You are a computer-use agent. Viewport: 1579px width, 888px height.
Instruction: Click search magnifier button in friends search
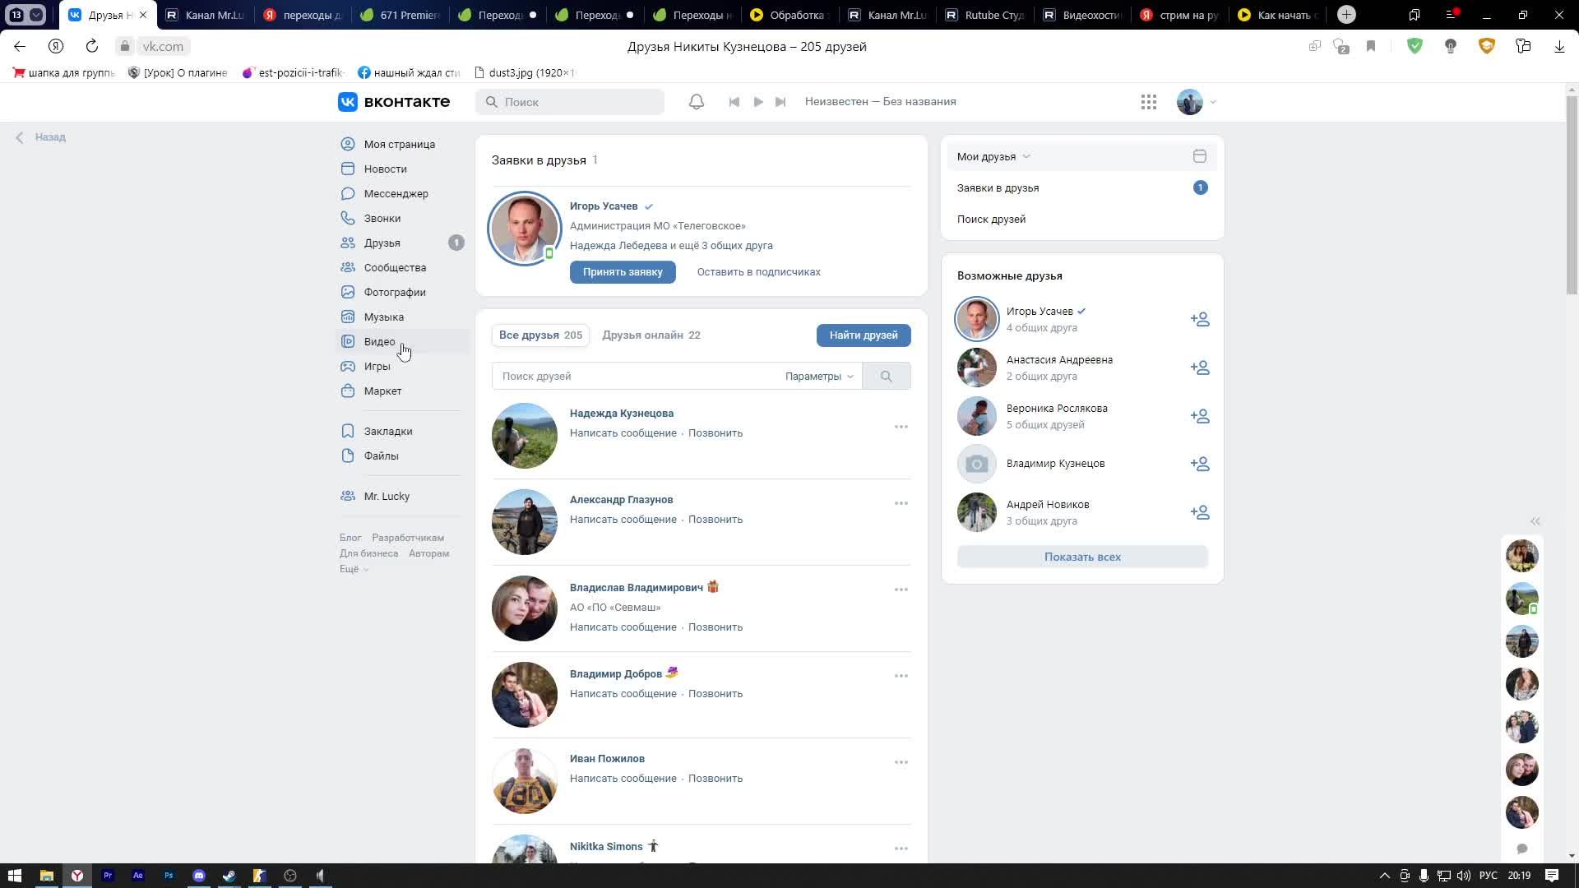coord(886,377)
